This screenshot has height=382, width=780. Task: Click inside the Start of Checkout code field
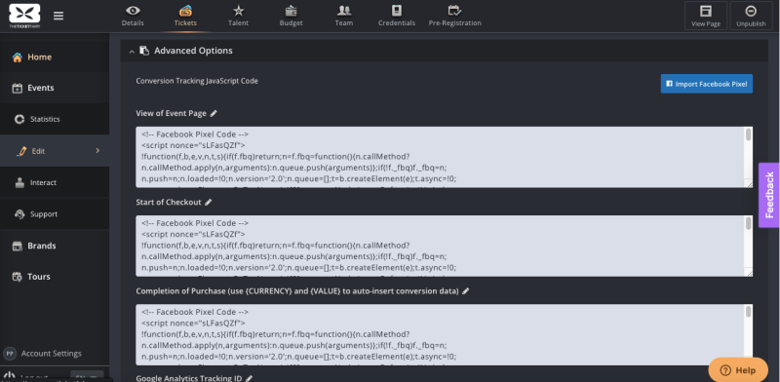pyautogui.click(x=440, y=246)
